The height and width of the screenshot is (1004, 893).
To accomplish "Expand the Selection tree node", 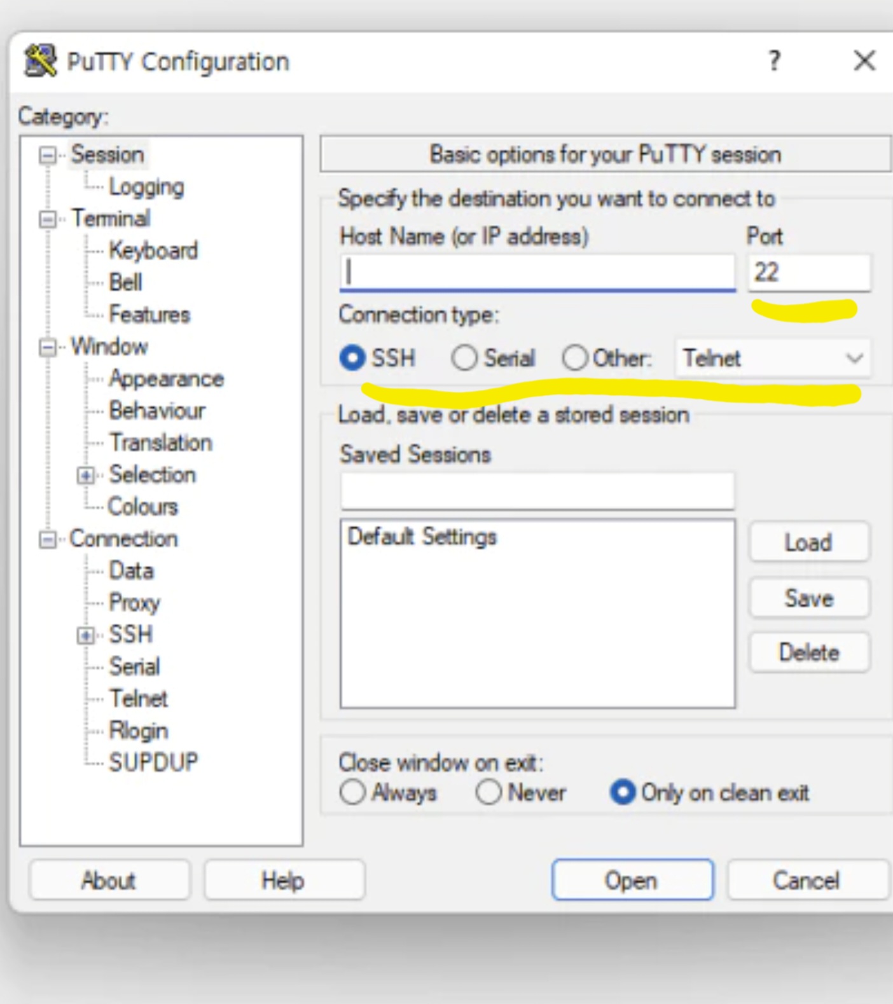I will coord(86,476).
